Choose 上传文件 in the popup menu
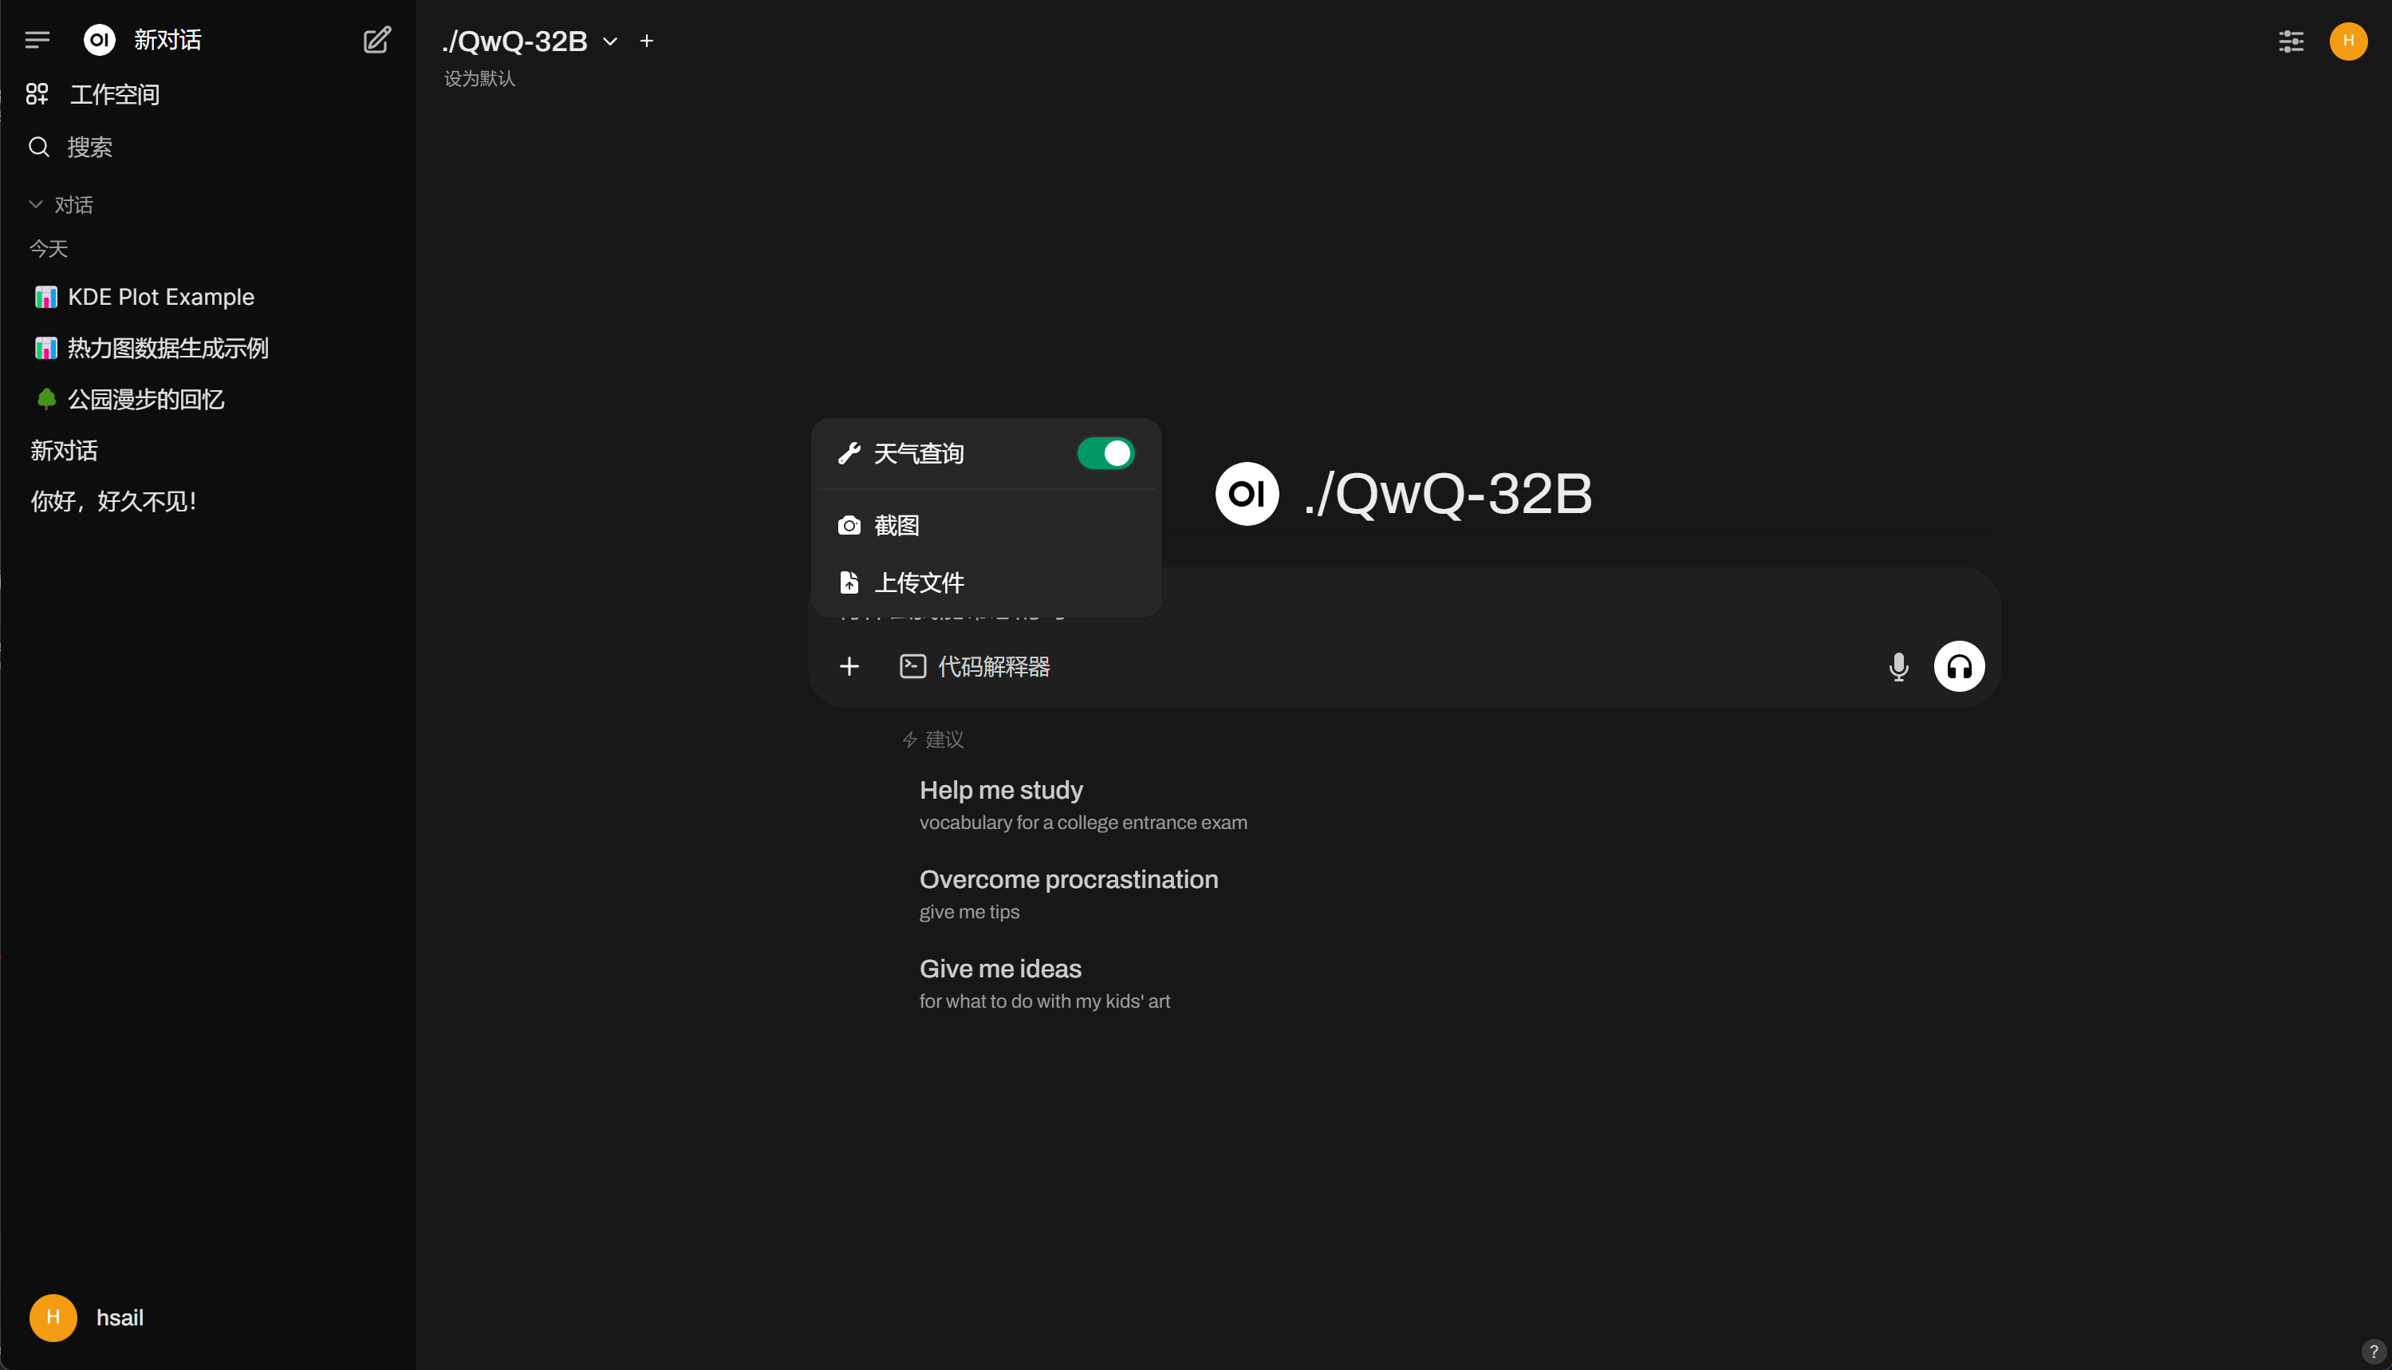 pyautogui.click(x=986, y=582)
